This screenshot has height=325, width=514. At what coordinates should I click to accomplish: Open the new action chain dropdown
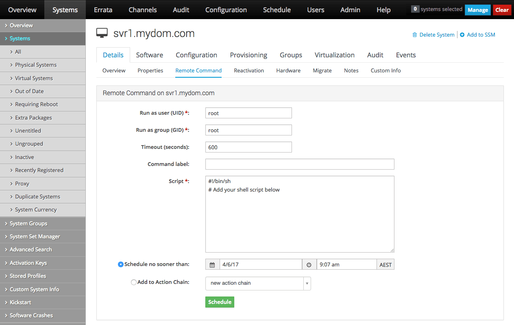(x=258, y=283)
